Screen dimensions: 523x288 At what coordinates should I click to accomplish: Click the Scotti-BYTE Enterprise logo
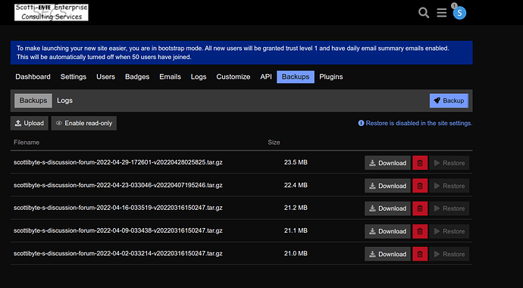tap(52, 12)
